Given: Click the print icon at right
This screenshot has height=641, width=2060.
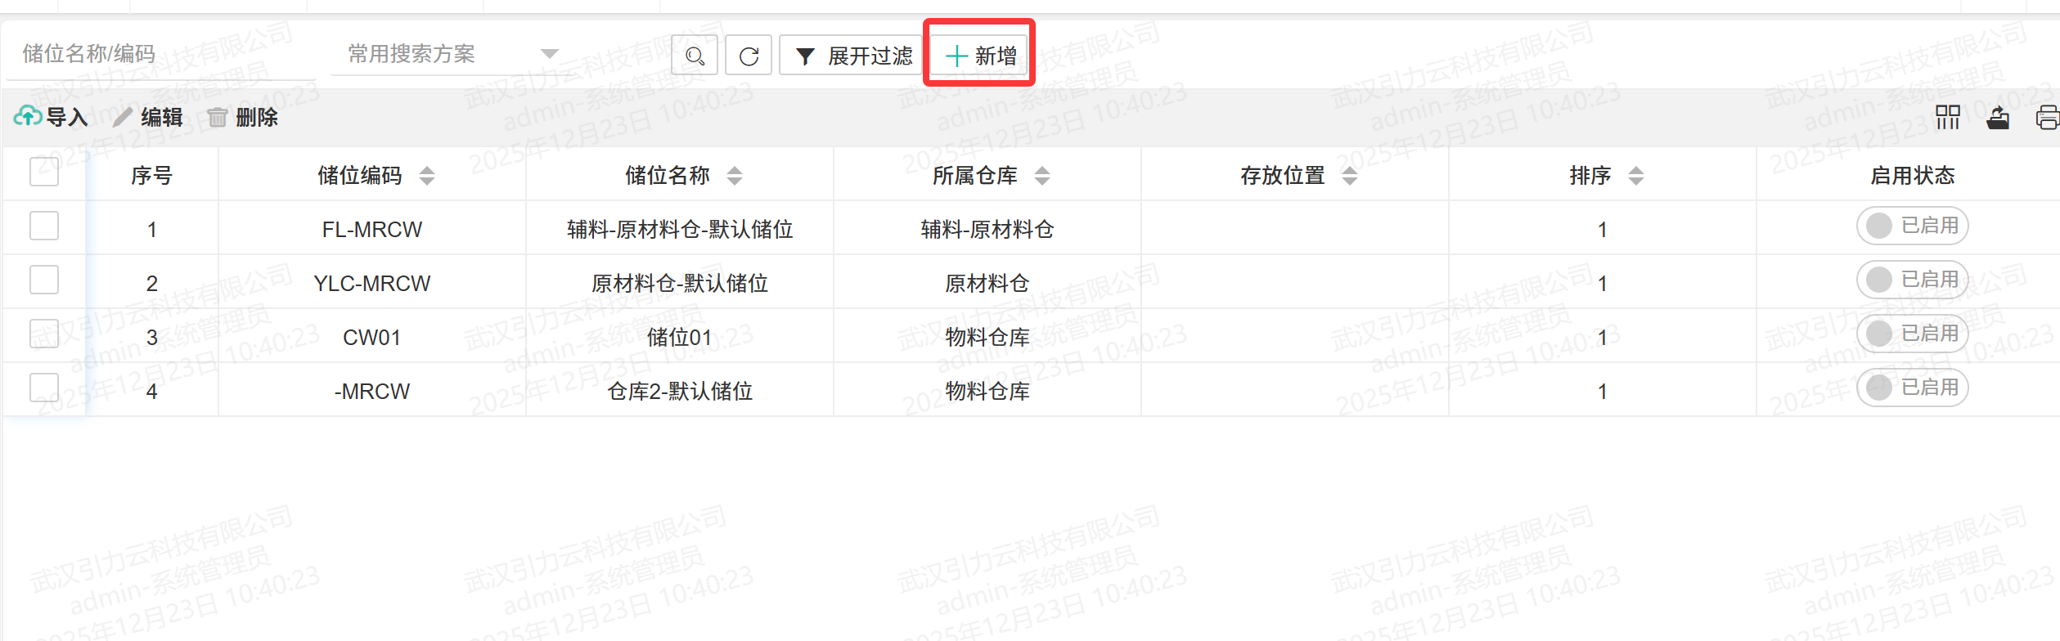Looking at the screenshot, I should tap(2047, 118).
